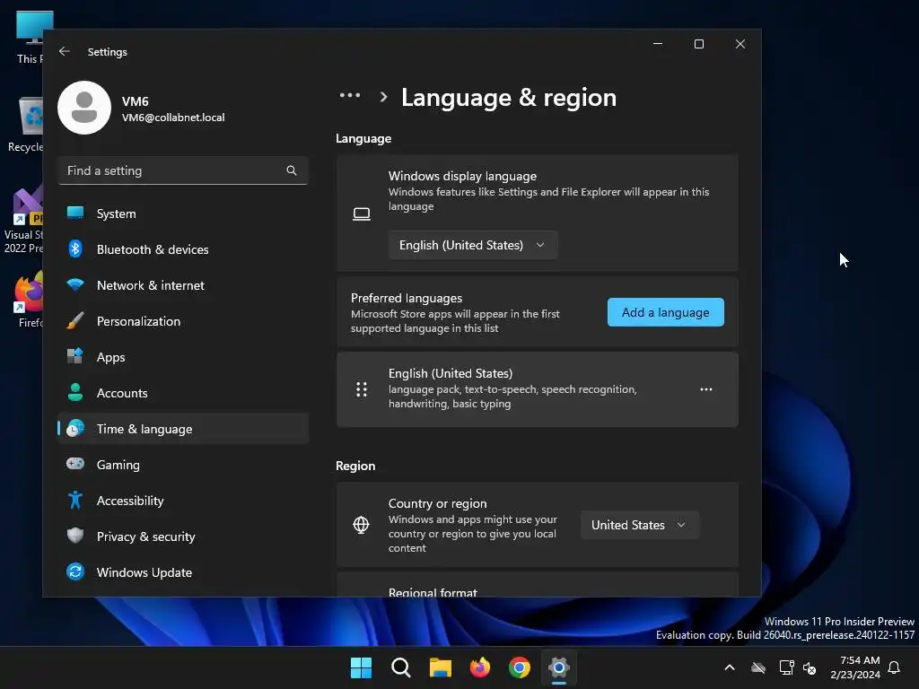Open the Windows display language dropdown

[472, 246]
